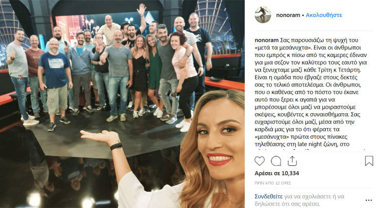
Task: Open the Συνδεθείτε login link
Action: tap(269, 196)
